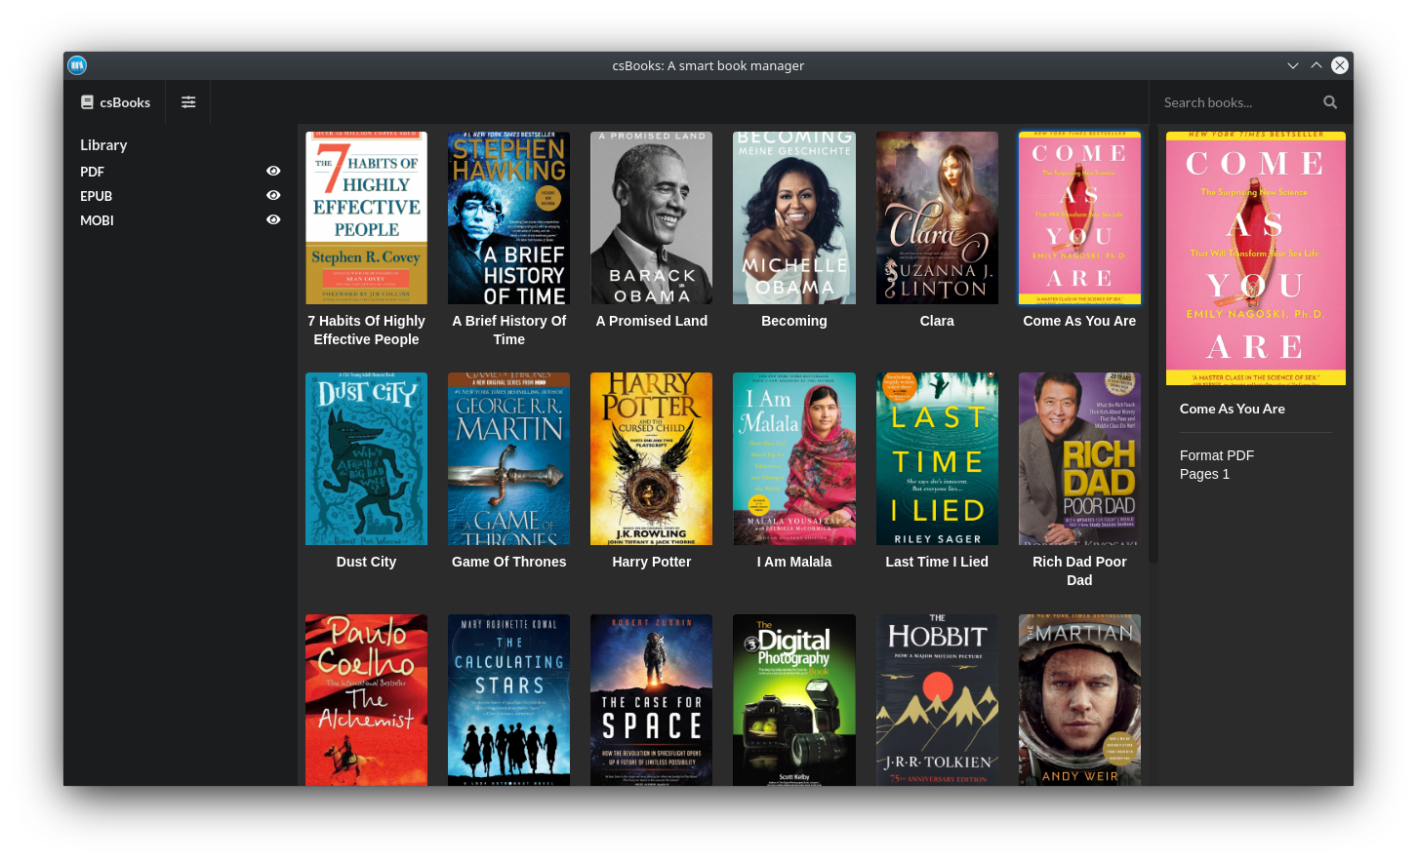Select the Game Of Thrones cover
This screenshot has height=861, width=1417.
pos(508,458)
